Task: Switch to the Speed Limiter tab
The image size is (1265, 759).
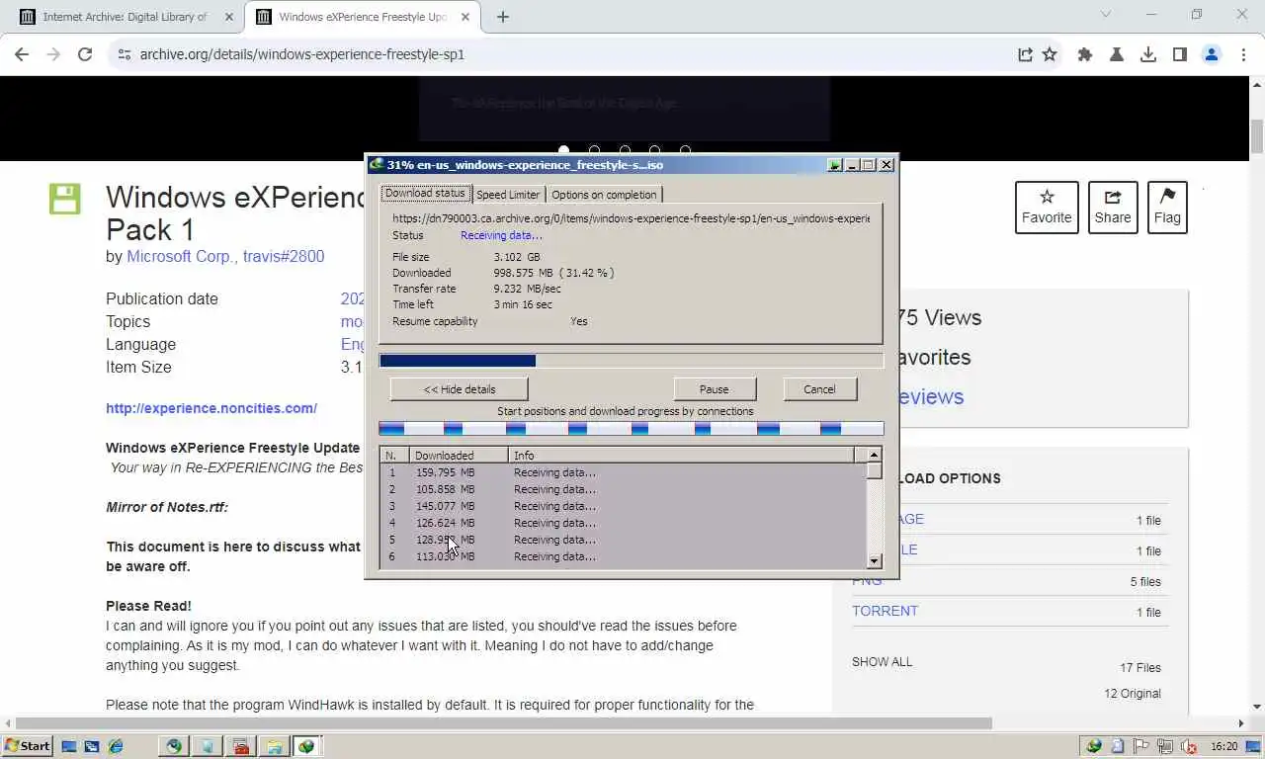Action: coord(508,195)
